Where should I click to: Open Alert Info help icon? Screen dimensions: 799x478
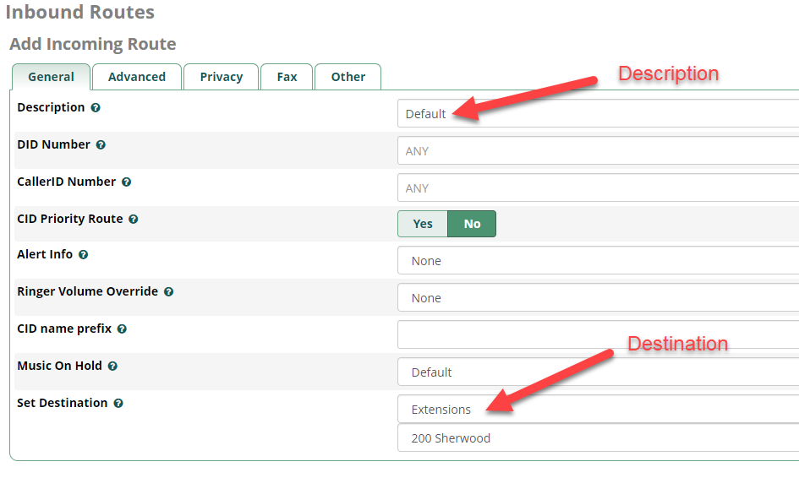tap(84, 254)
